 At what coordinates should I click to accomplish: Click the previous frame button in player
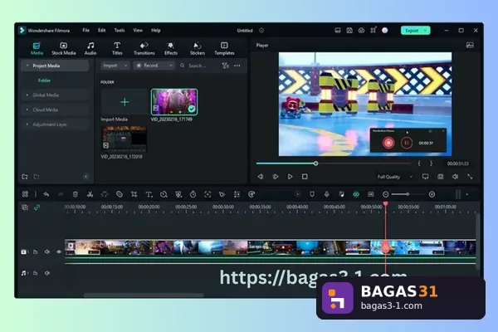[261, 177]
